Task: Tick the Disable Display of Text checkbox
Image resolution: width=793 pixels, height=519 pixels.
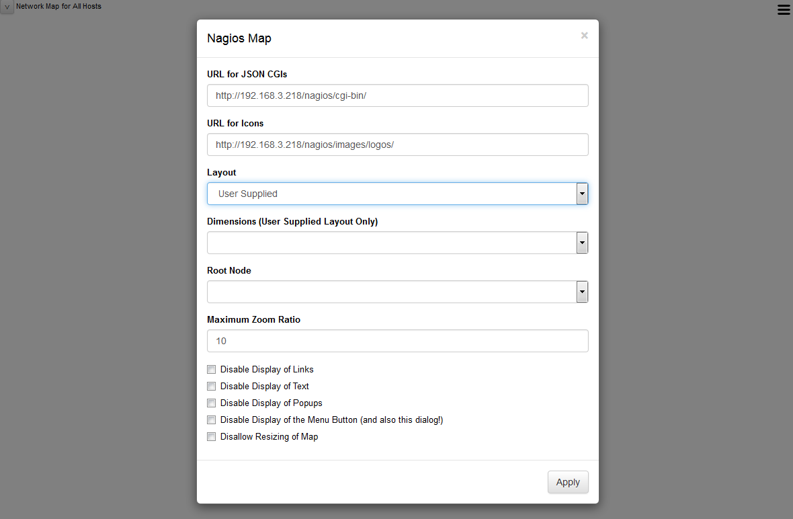Action: [x=212, y=386]
